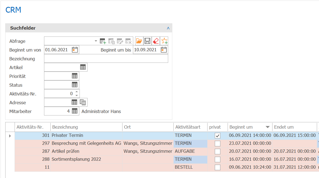Click the Administrator Hans employee name
Image resolution: width=319 pixels, height=178 pixels.
101,111
